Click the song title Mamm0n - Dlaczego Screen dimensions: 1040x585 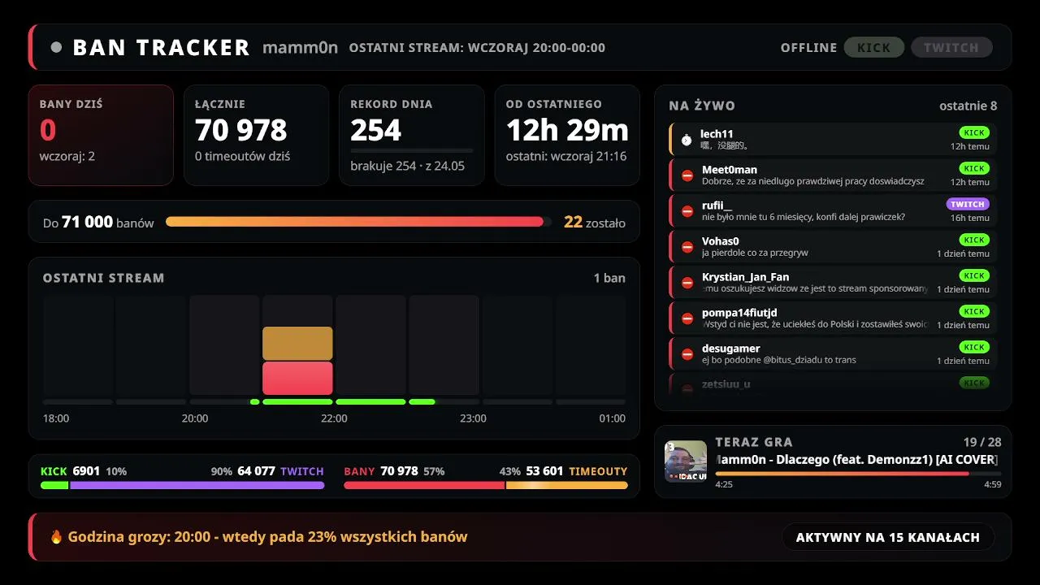coord(856,459)
